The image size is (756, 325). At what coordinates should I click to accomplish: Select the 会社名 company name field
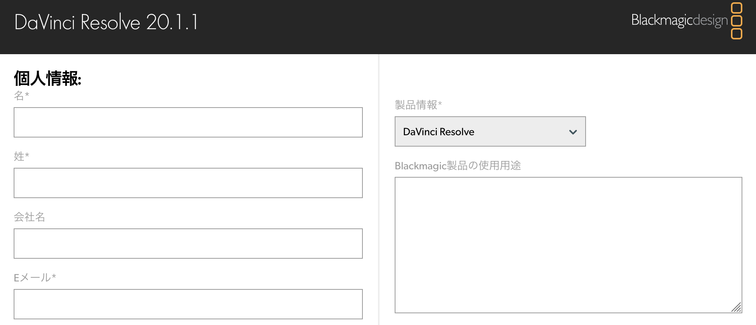188,244
